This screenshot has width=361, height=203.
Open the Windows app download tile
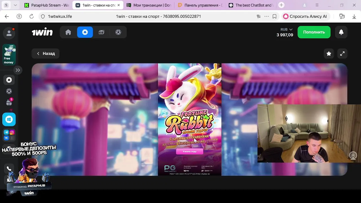[9, 119]
